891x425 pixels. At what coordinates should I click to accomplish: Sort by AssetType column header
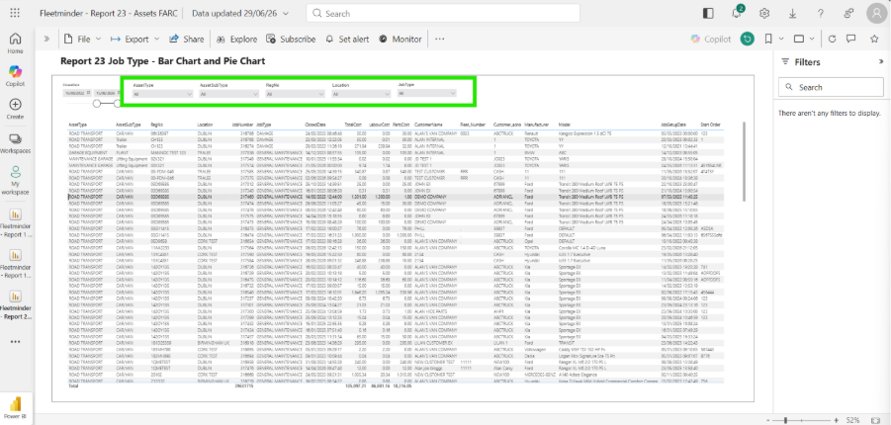point(78,124)
